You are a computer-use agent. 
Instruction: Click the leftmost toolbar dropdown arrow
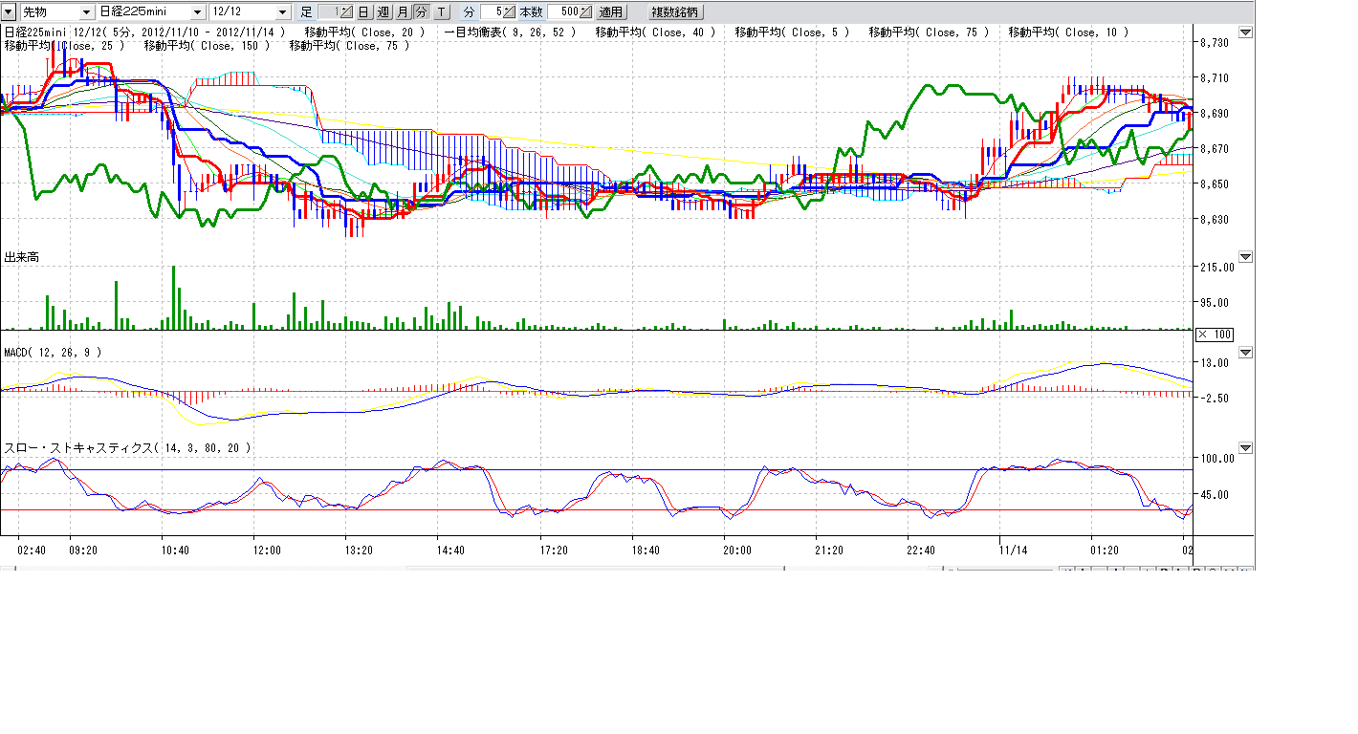point(10,12)
